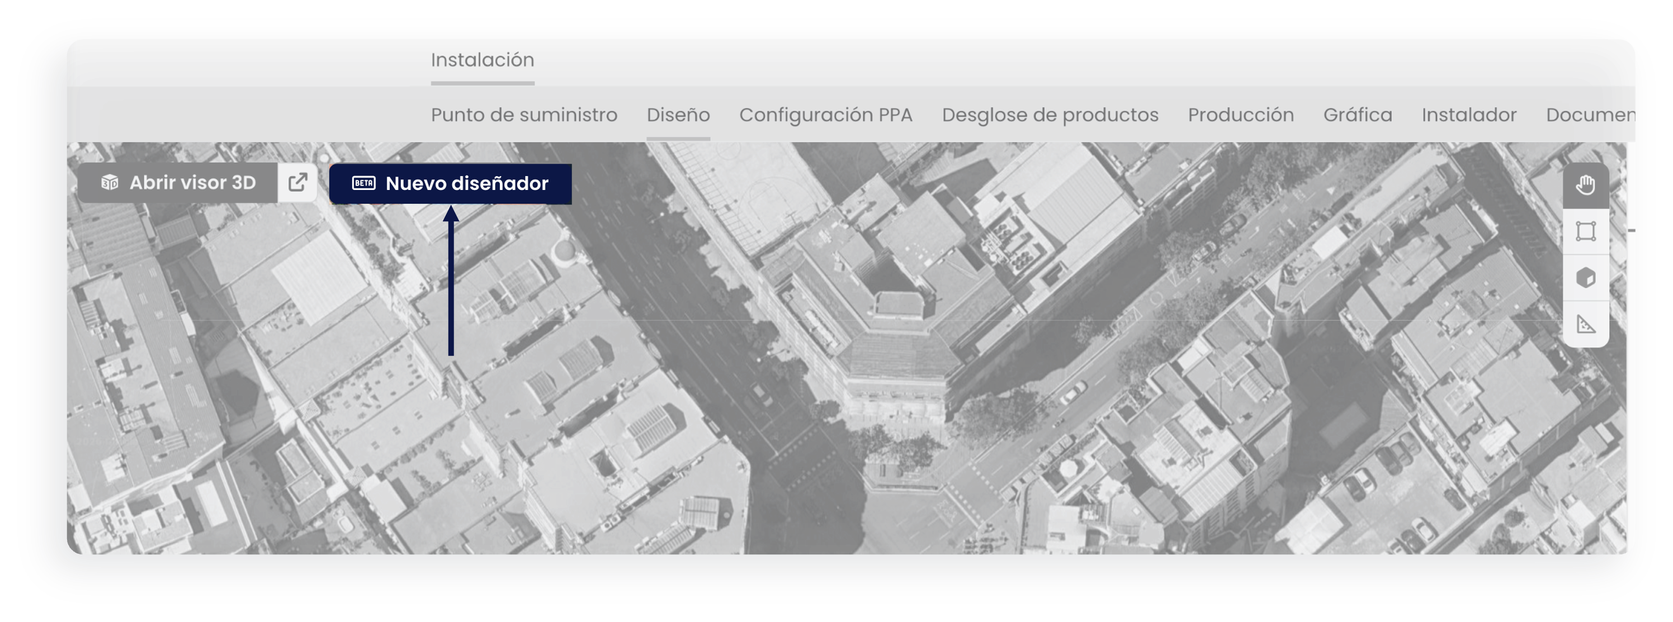Select the rectangle area drawing tool

click(x=1585, y=231)
